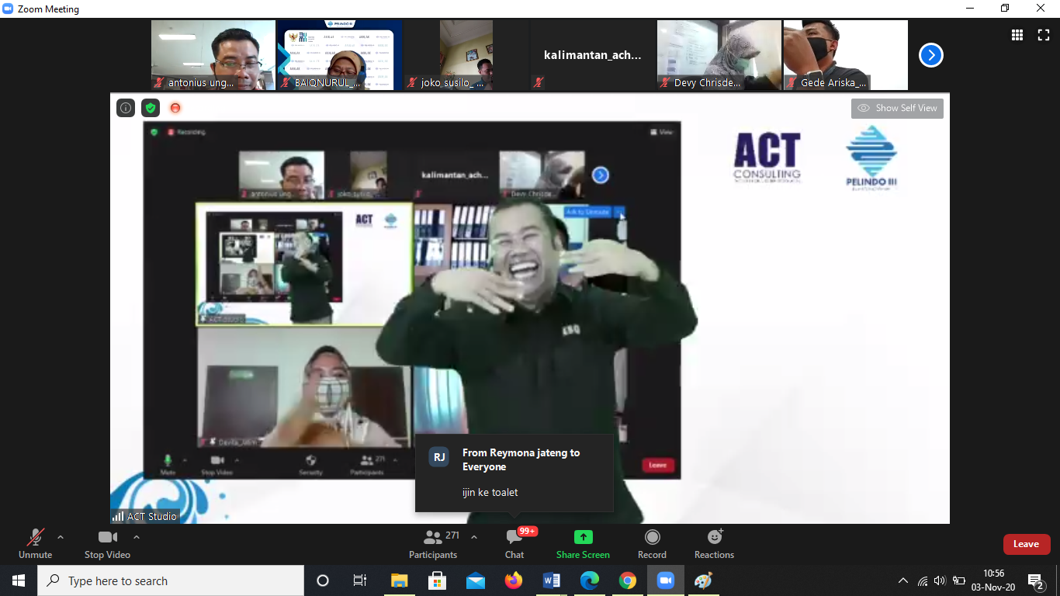Enter full screen mode icon
The height and width of the screenshot is (596, 1060).
(x=1043, y=35)
